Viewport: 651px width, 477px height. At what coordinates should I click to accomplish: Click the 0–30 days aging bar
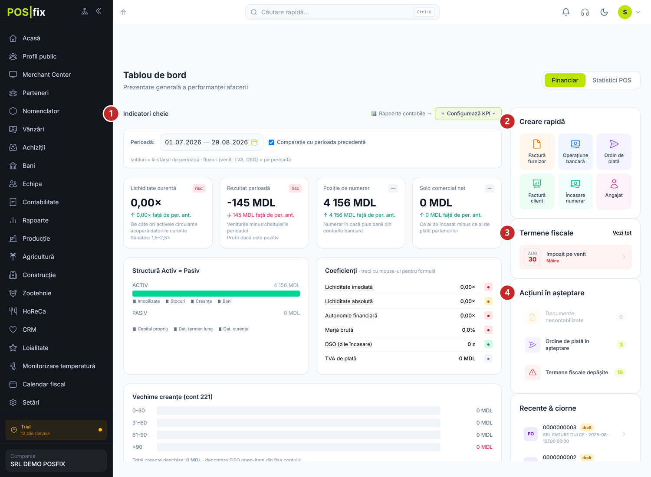pyautogui.click(x=299, y=411)
